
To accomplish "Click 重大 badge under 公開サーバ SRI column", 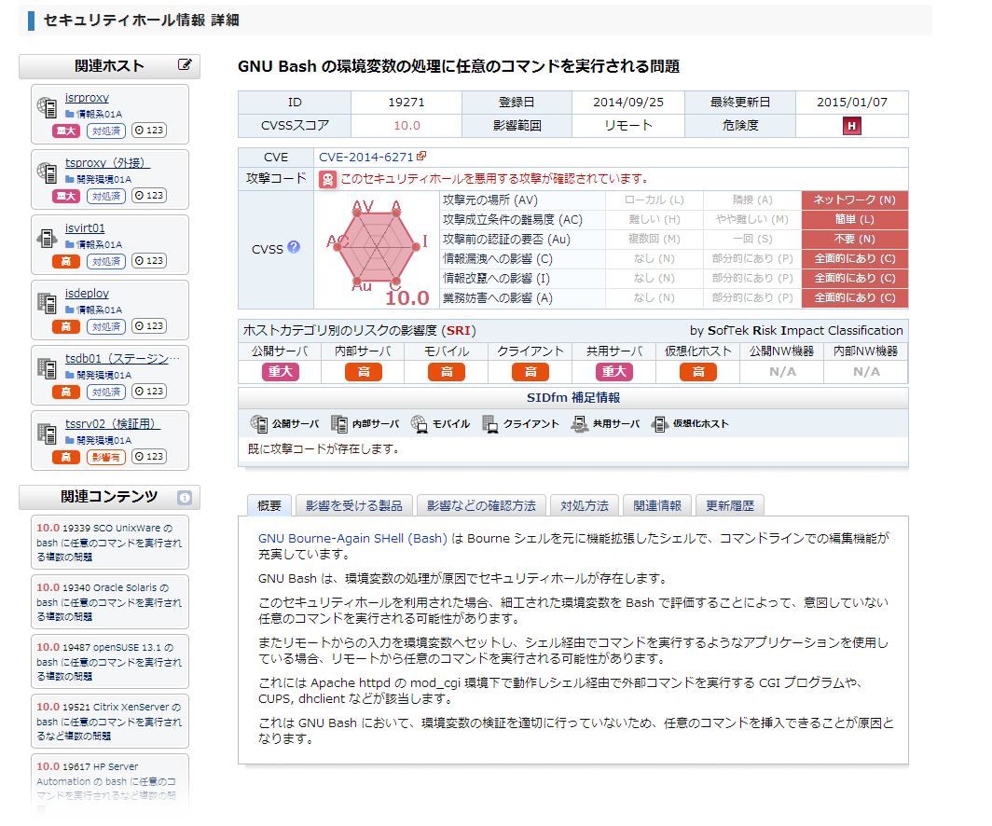I will pyautogui.click(x=281, y=372).
